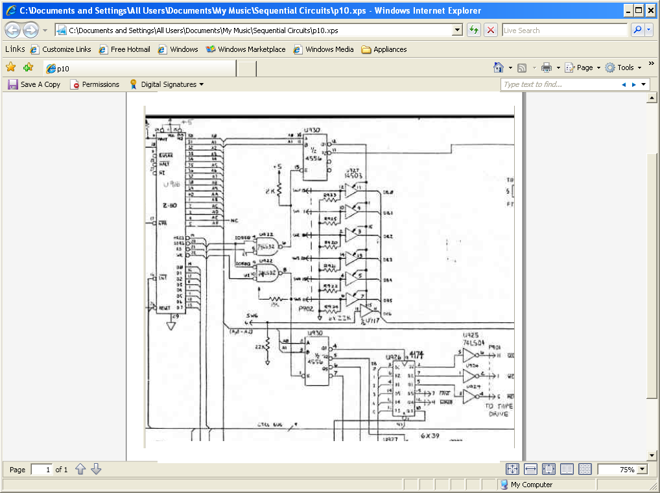Open the Tools menu
The height and width of the screenshot is (493, 660).
click(624, 67)
